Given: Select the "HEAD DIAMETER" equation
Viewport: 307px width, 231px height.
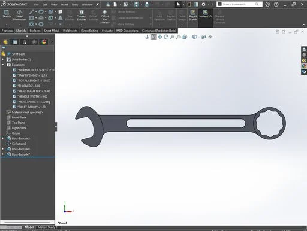Looking at the screenshot, I should [34, 91].
